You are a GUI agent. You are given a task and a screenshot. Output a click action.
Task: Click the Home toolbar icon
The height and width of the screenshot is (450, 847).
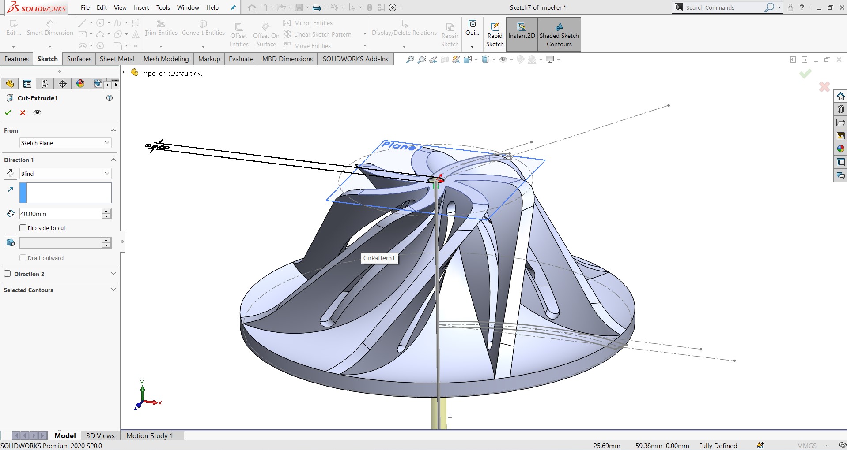[x=252, y=7]
